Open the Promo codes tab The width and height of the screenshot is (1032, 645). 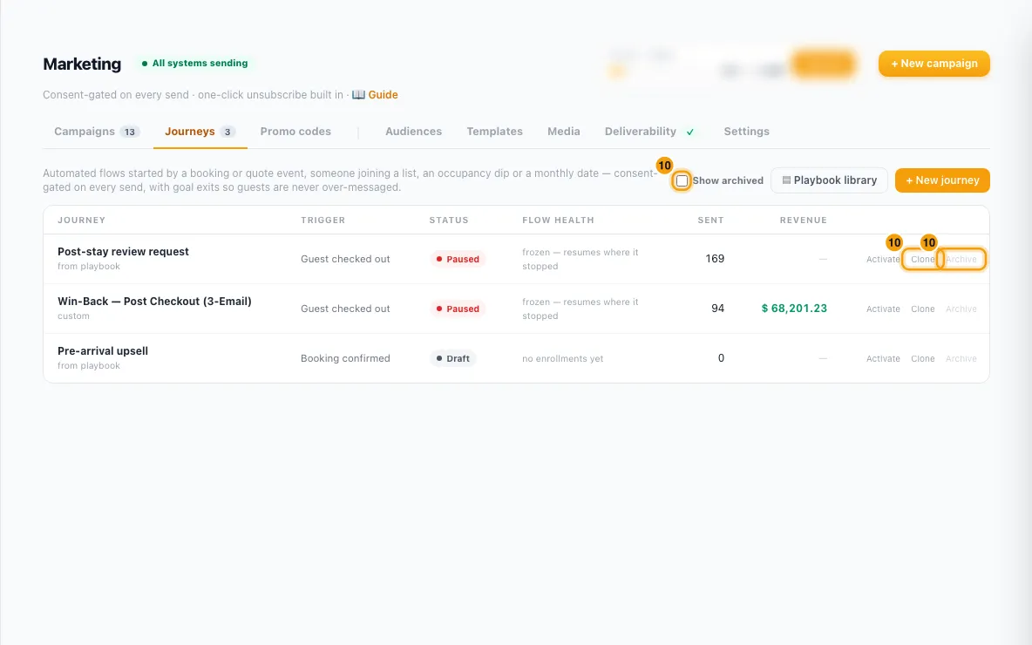[295, 132]
